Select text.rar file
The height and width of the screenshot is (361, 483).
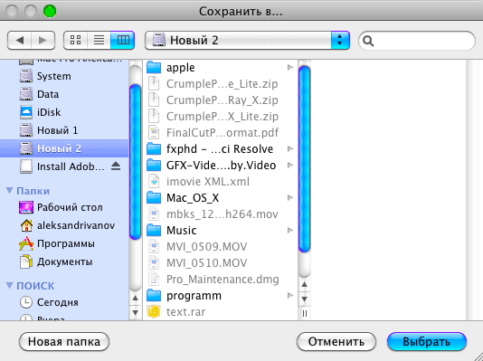tap(221, 312)
